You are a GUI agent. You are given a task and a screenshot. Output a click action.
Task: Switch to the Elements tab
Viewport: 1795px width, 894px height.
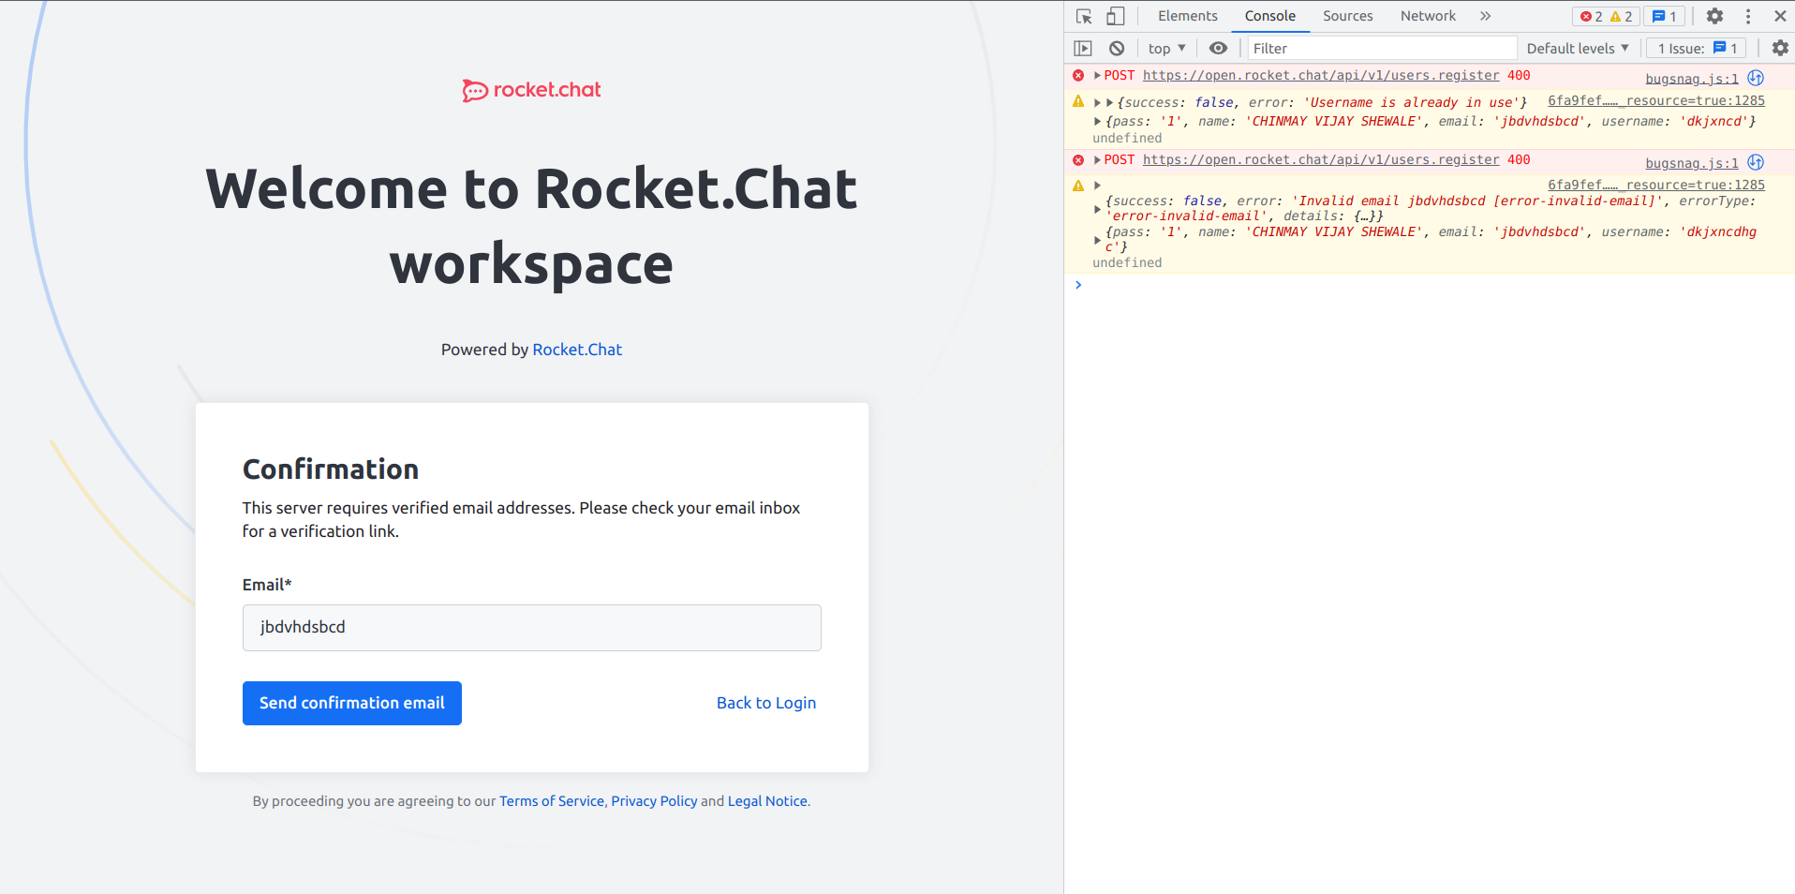(x=1186, y=16)
